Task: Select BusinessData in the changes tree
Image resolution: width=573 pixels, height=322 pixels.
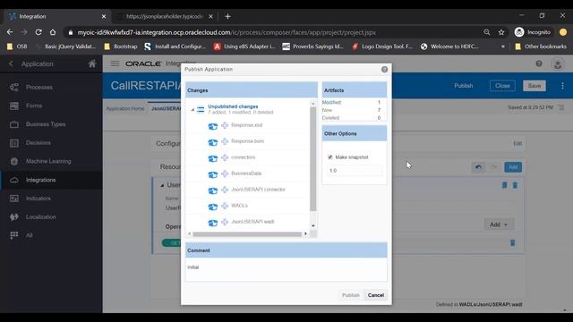Action: click(x=246, y=174)
